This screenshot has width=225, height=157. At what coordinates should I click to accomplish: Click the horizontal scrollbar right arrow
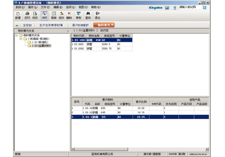coord(207,149)
